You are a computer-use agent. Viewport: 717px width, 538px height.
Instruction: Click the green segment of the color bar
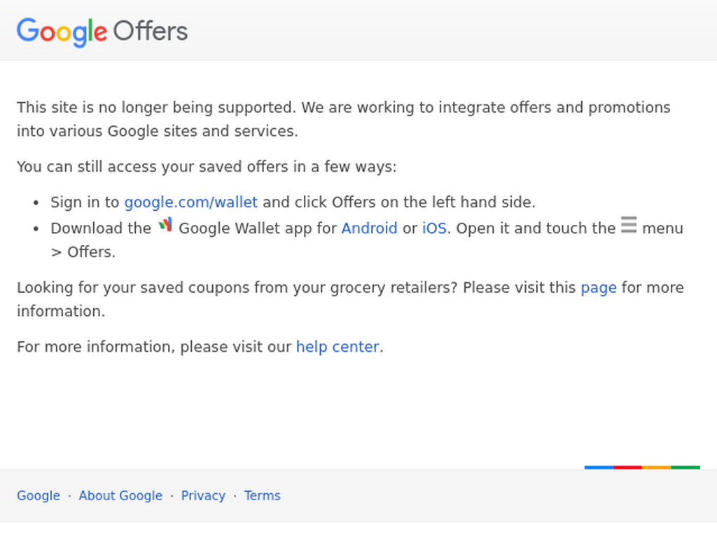pos(685,467)
